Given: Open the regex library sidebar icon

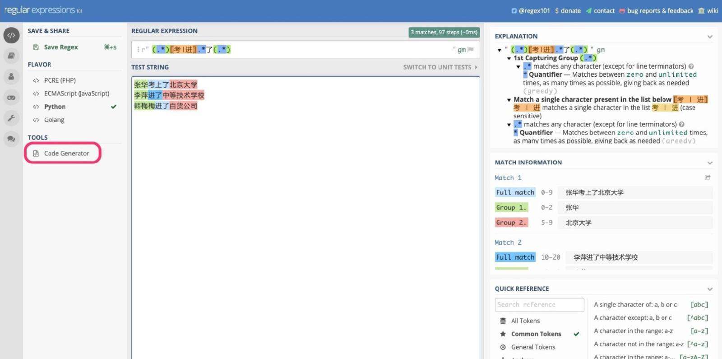Looking at the screenshot, I should pos(11,56).
